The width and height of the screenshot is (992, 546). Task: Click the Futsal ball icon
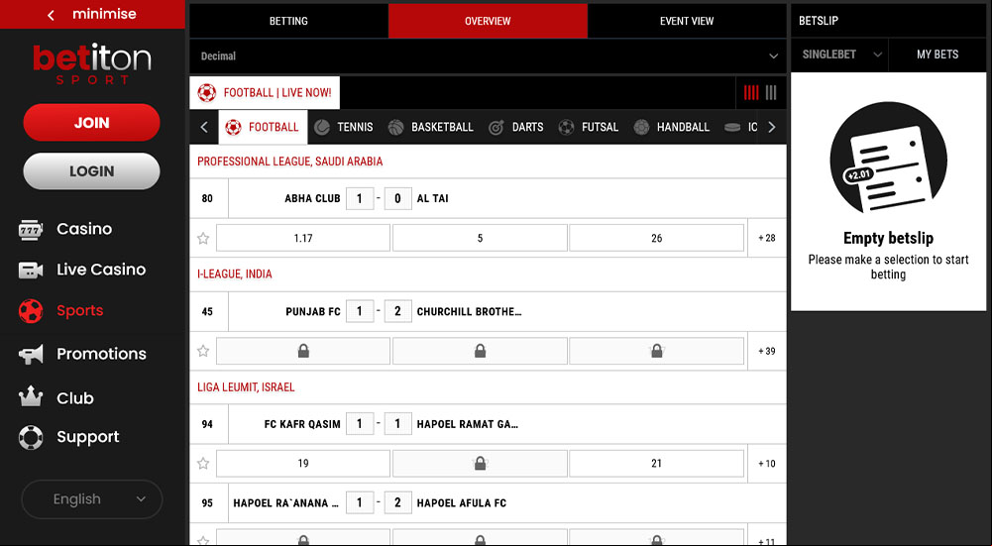[x=566, y=127]
